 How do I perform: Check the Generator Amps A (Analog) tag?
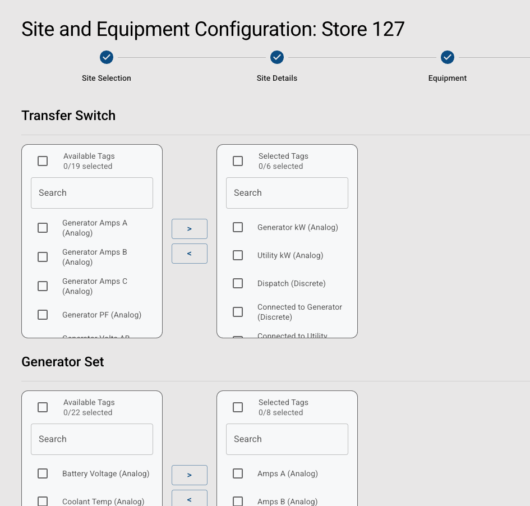(x=43, y=228)
